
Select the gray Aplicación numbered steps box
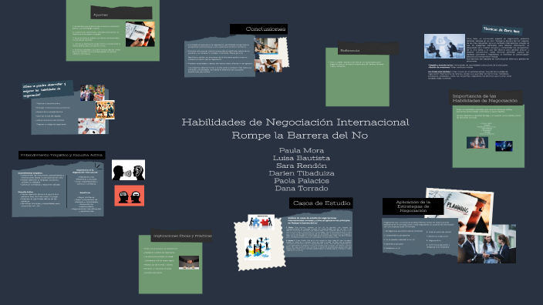point(420,237)
